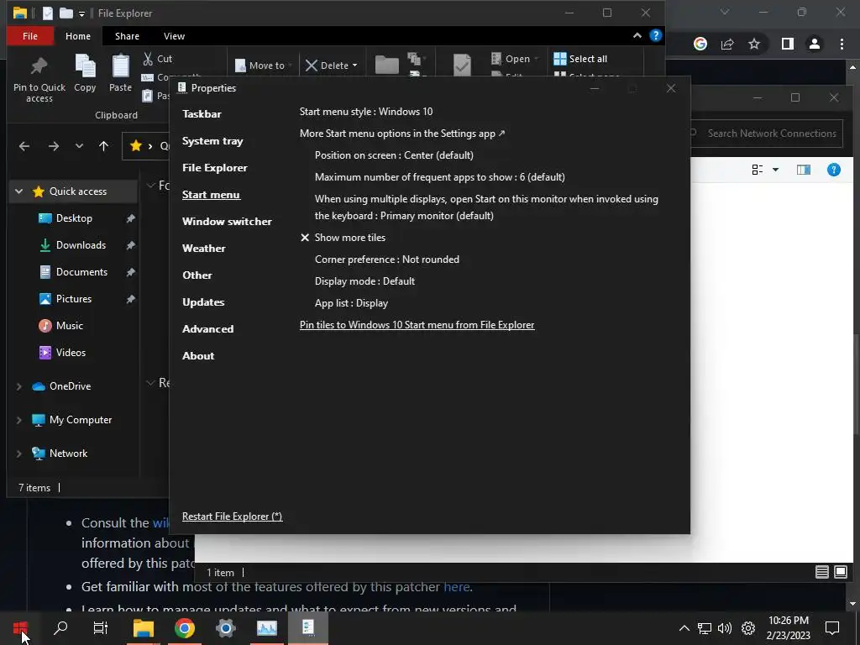The image size is (860, 645).
Task: Click Select all in ribbon
Action: coord(580,59)
